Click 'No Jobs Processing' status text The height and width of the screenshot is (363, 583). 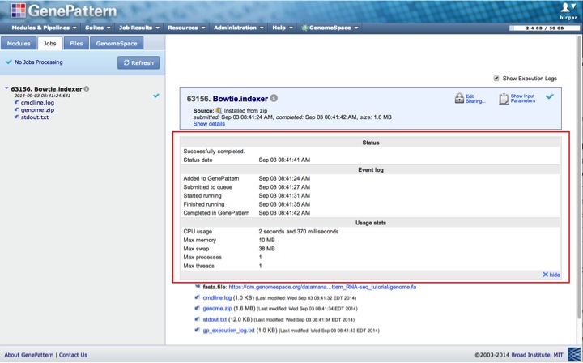click(39, 62)
